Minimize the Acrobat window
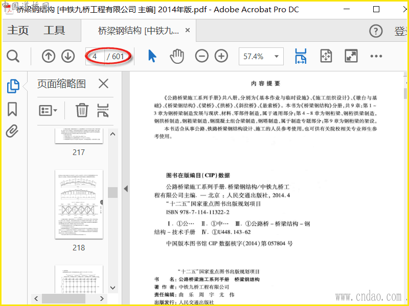Image resolution: width=409 pixels, height=306 pixels. click(347, 9)
